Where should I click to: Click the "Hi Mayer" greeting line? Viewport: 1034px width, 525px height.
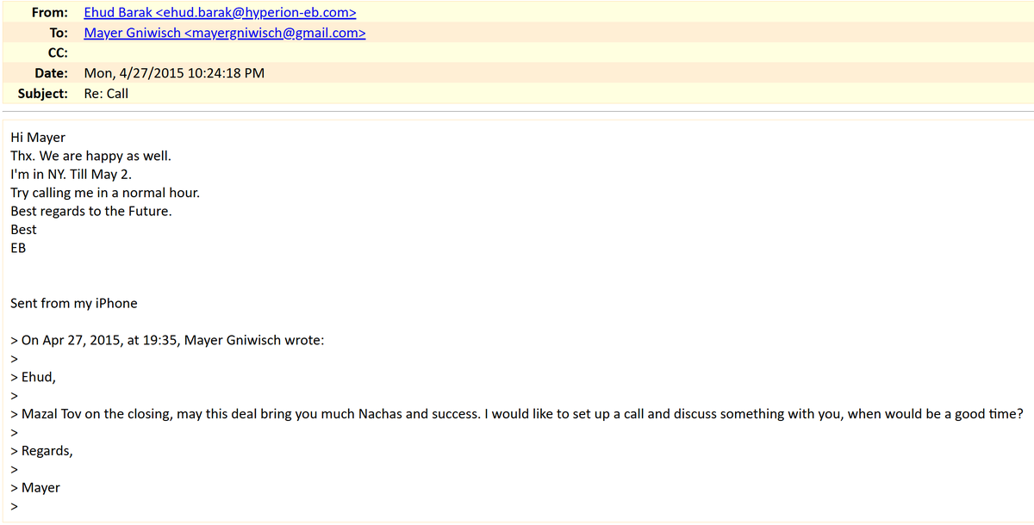click(x=38, y=138)
